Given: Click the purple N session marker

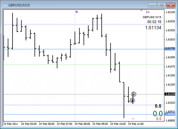Looking at the screenshot, I should click(77, 12).
